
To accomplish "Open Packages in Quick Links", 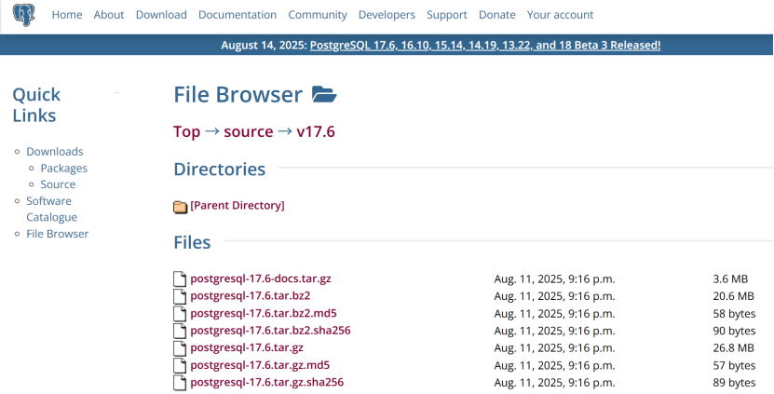I will click(64, 169).
